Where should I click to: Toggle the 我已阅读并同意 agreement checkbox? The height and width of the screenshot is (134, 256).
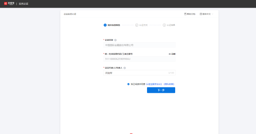click(128, 84)
